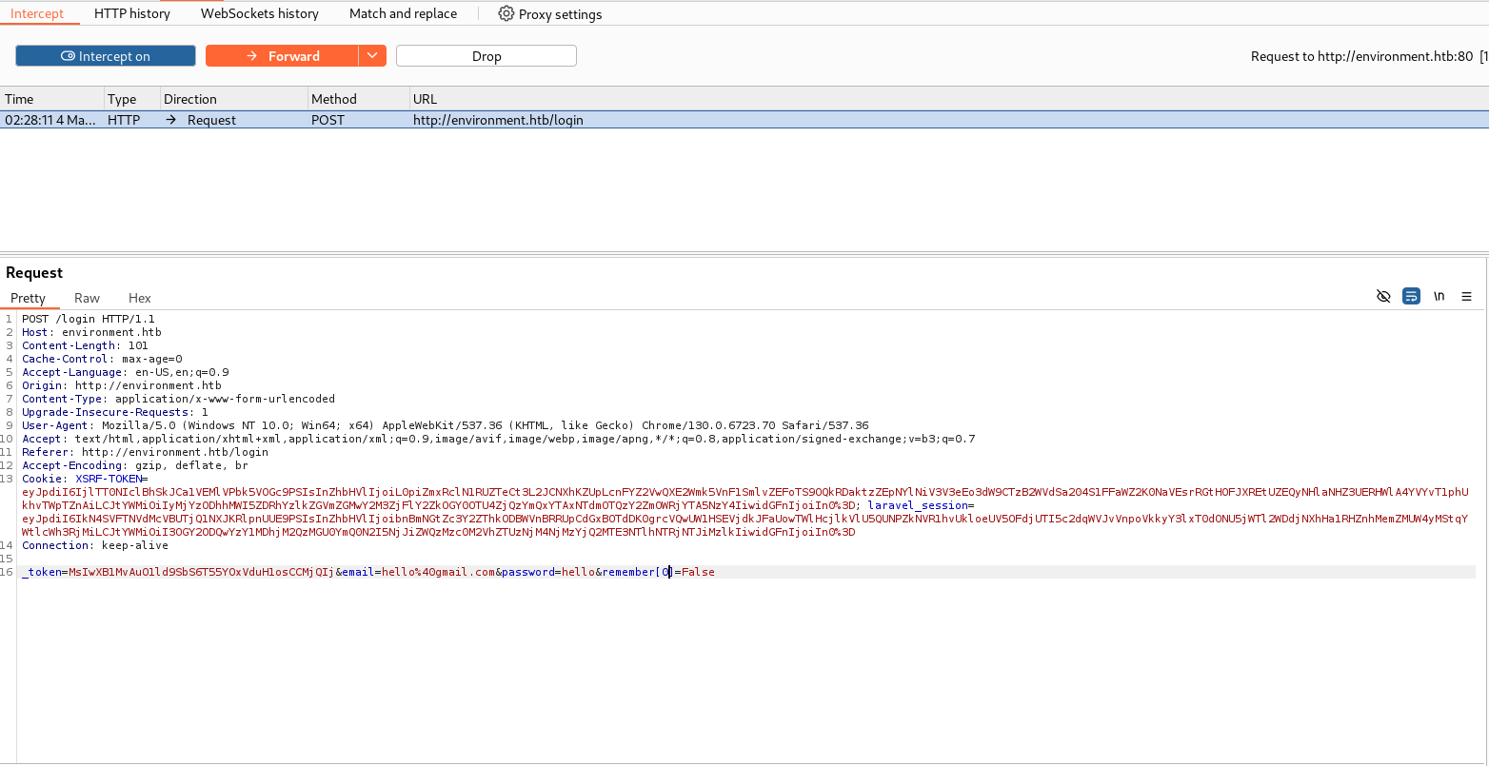Toggle the Intercept on button
Viewport: 1489px width, 766px height.
pos(106,56)
